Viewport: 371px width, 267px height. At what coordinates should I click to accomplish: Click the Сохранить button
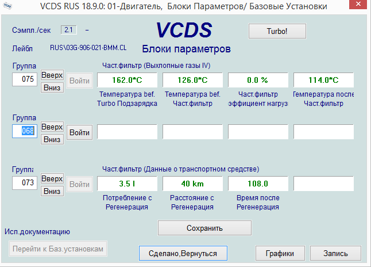click(x=204, y=228)
